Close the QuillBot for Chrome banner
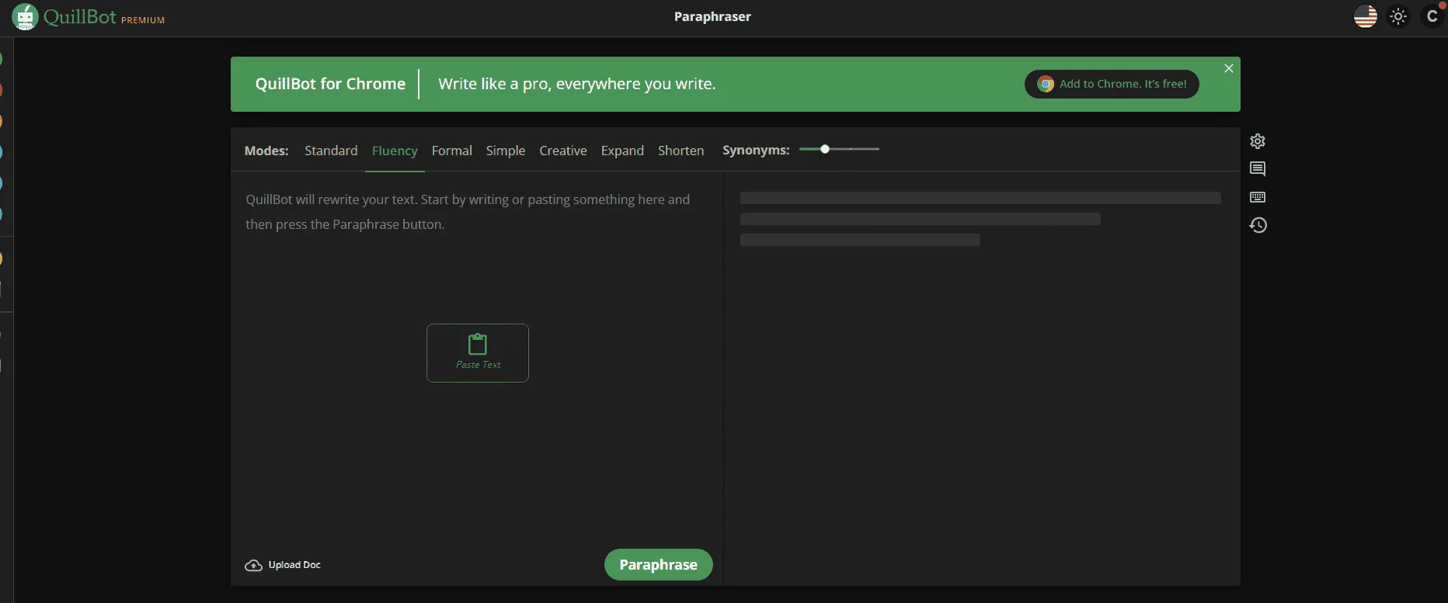This screenshot has width=1448, height=603. 1228,68
